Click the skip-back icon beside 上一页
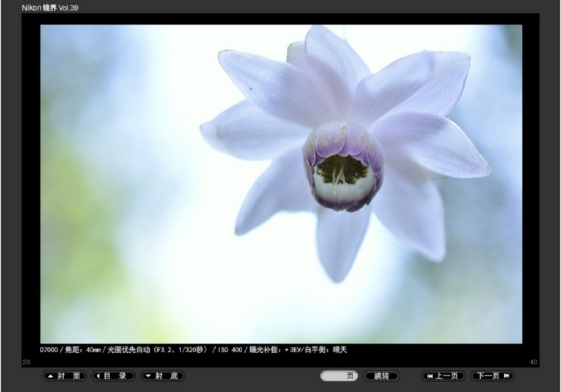Screen dimensions: 561x392 click(430, 376)
